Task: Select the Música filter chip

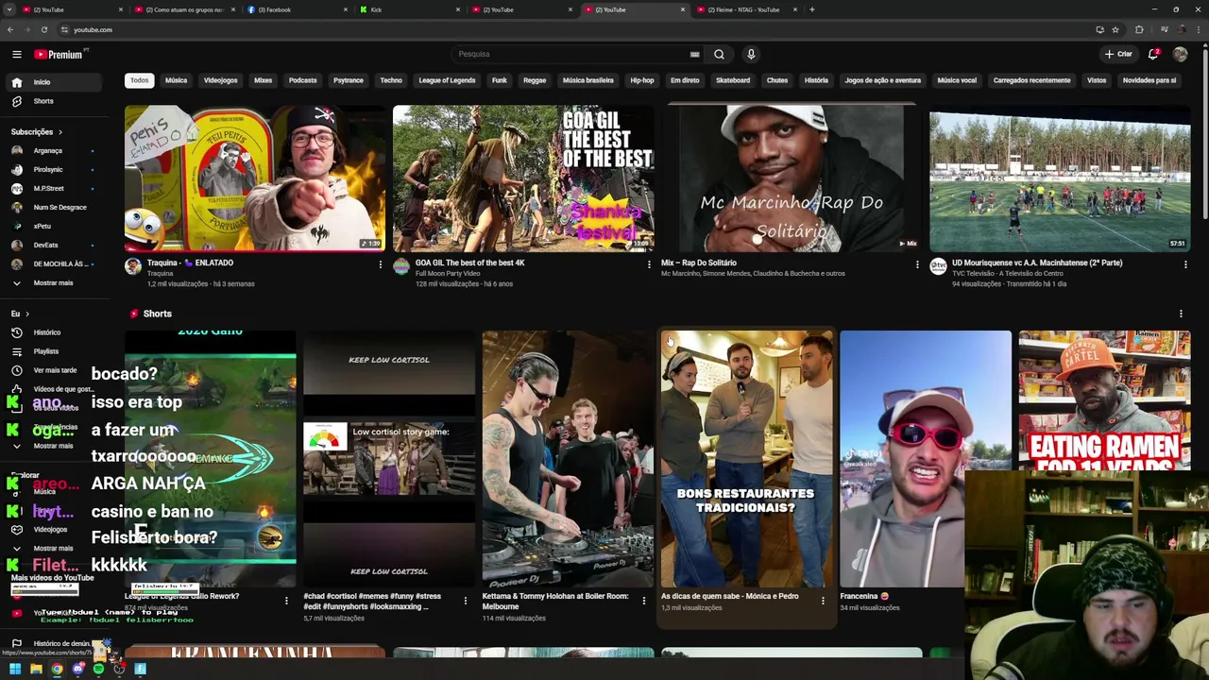Action: tap(177, 80)
